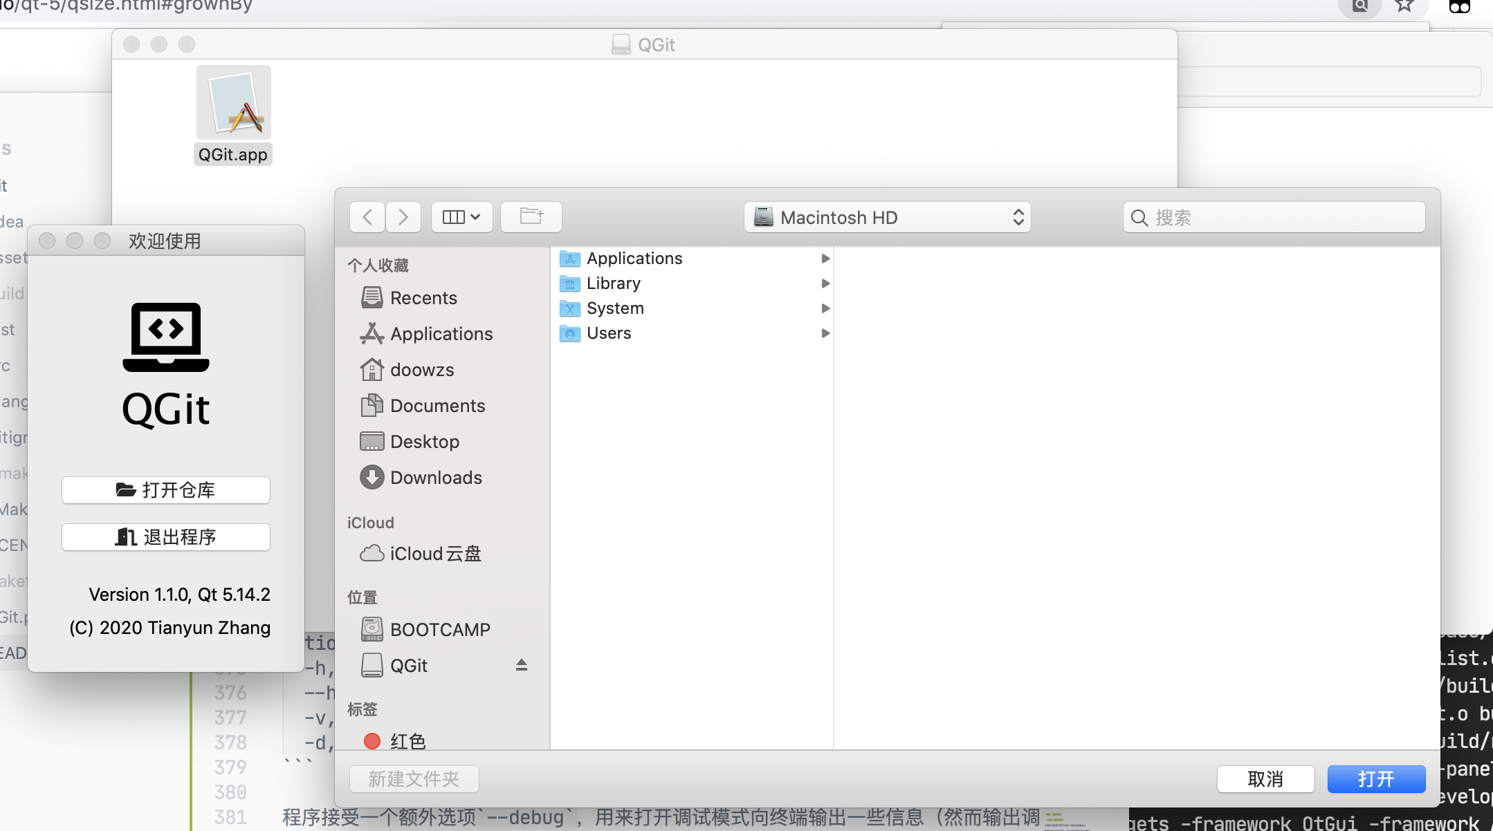Click the browser bookmark star icon
This screenshot has width=1493, height=831.
tap(1404, 6)
